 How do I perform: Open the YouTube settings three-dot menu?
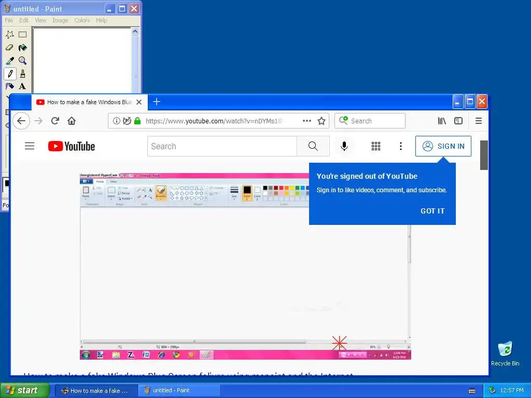click(401, 146)
